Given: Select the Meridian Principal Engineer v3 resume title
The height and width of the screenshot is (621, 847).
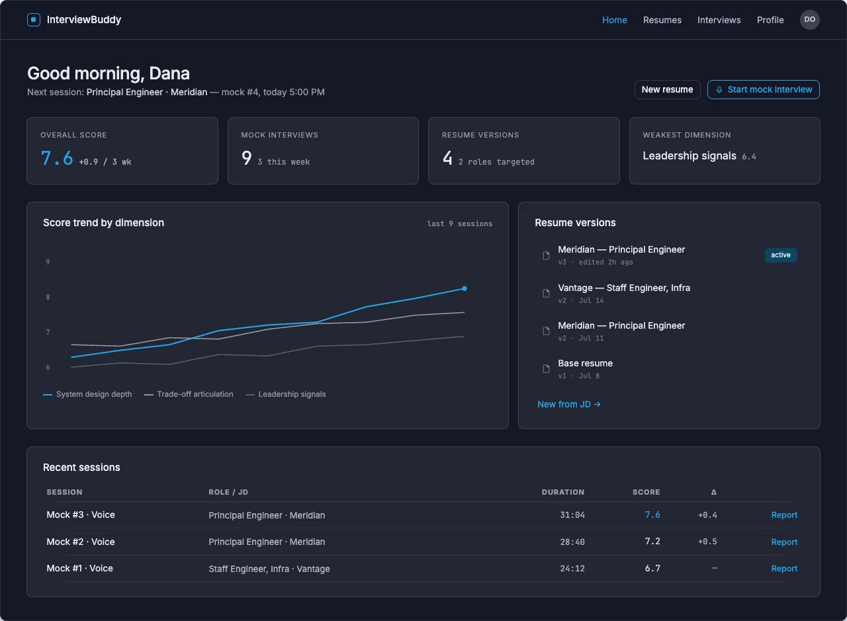Looking at the screenshot, I should (x=621, y=249).
